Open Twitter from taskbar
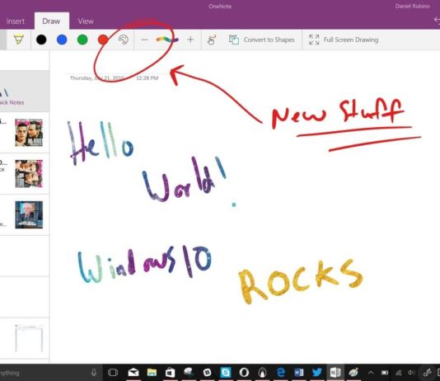The height and width of the screenshot is (381, 440). coord(317,373)
